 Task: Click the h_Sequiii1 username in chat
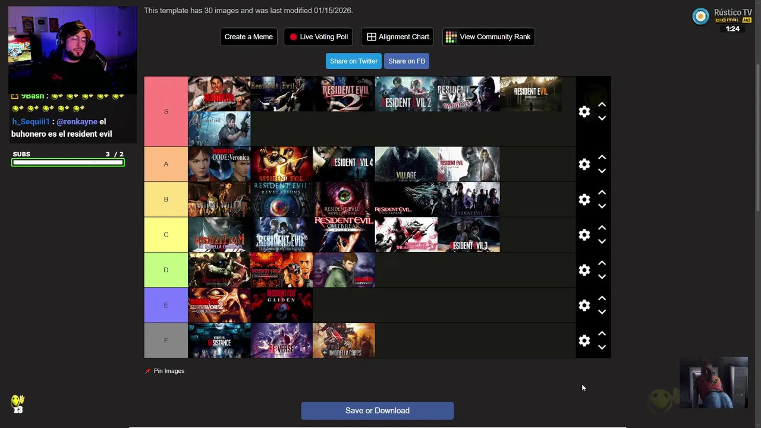coord(31,122)
